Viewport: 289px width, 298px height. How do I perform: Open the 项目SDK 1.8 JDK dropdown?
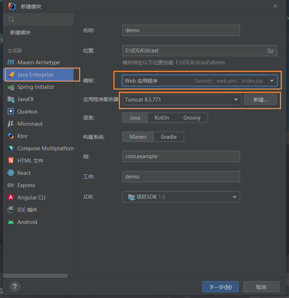click(234, 197)
